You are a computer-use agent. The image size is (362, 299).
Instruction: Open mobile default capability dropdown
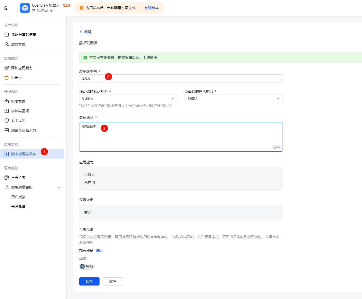tap(128, 98)
